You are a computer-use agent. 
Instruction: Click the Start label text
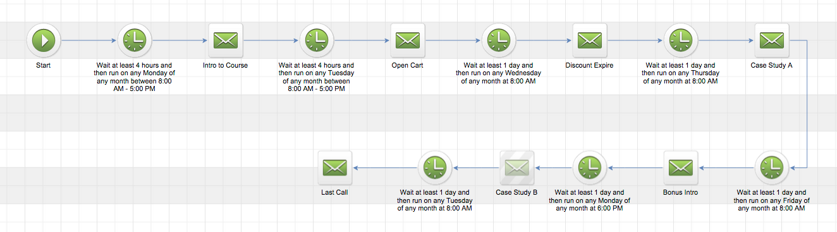point(44,65)
